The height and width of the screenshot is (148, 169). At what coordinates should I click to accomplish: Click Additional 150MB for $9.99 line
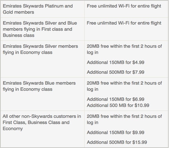(115, 133)
